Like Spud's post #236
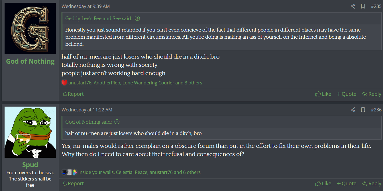The image size is (383, 191). coord(323,184)
